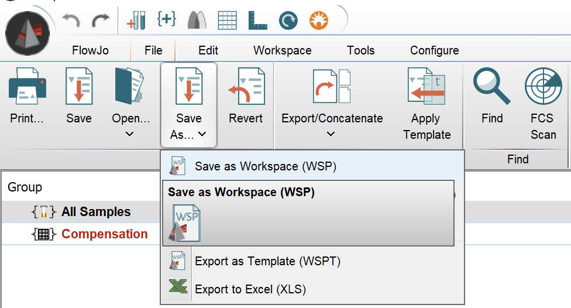Open the table editor grid icon
This screenshot has height=308, width=571.
pyautogui.click(x=227, y=20)
